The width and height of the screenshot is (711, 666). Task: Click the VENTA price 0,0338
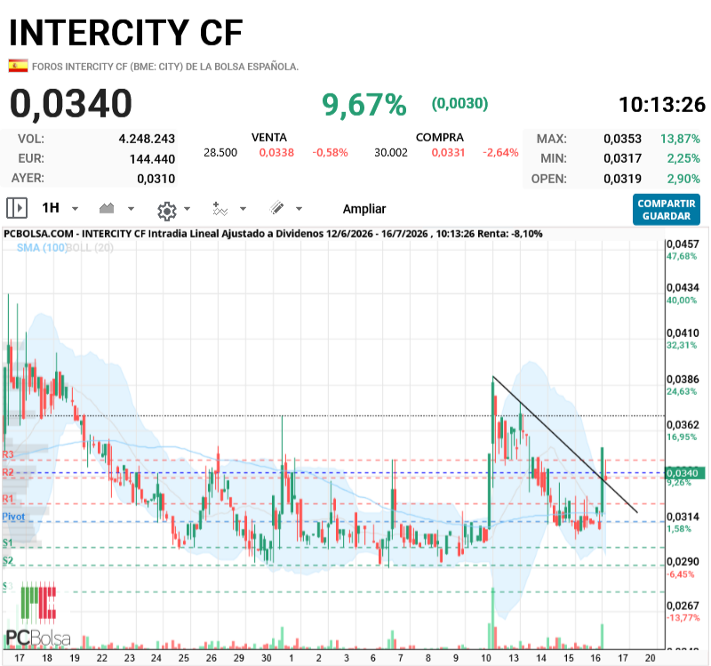click(x=276, y=152)
